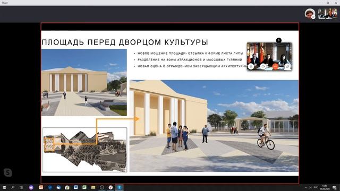Select the round participant avatar in top bar
Viewport: 340px width, 191px height.
tap(310, 14)
